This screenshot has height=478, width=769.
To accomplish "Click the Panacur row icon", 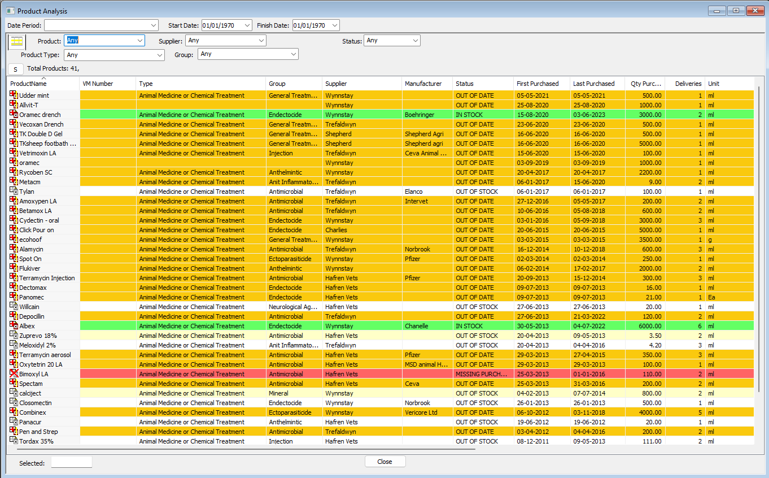I will pos(14,422).
